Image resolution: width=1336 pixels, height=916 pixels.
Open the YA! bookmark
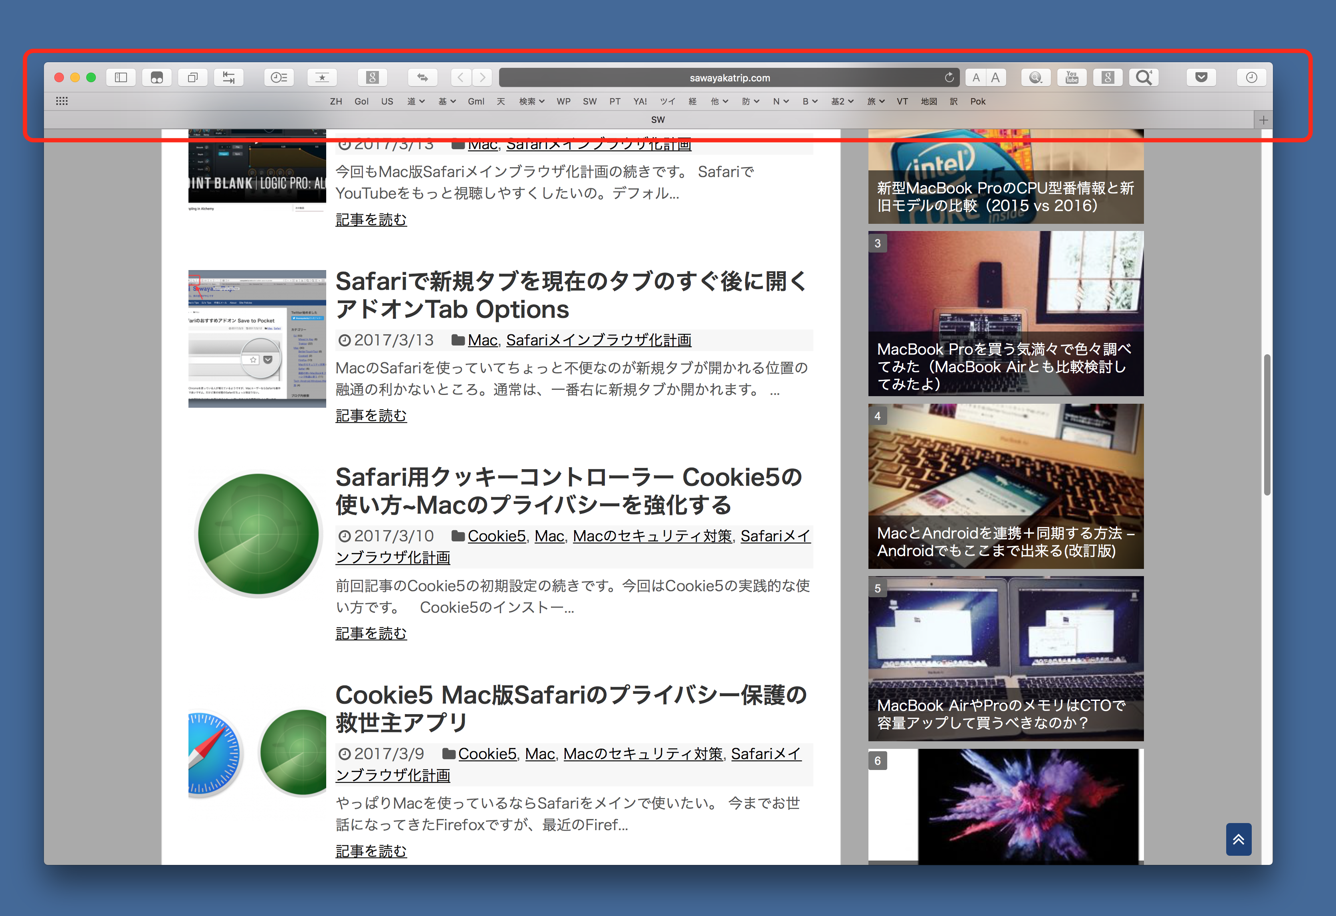click(640, 102)
